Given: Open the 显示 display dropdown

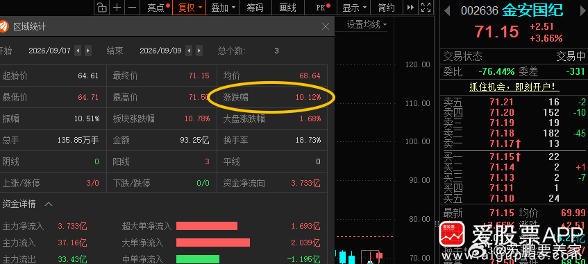Looking at the screenshot, I should point(354,8).
